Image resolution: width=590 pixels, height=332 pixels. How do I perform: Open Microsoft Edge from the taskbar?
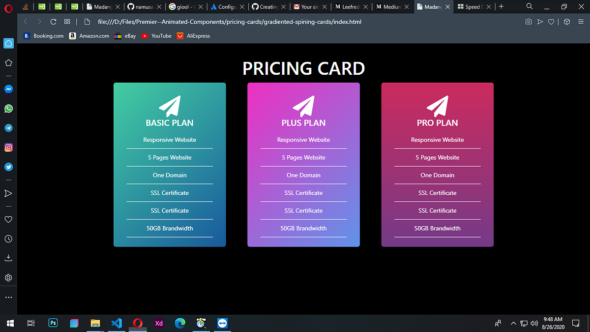180,323
